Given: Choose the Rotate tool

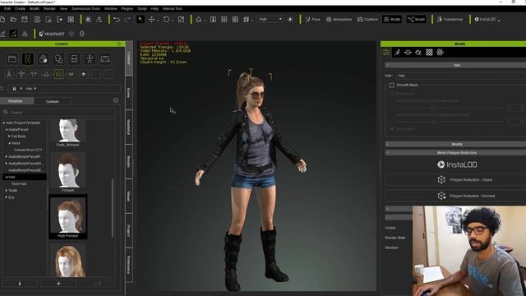Looking at the screenshot, I should click(166, 20).
